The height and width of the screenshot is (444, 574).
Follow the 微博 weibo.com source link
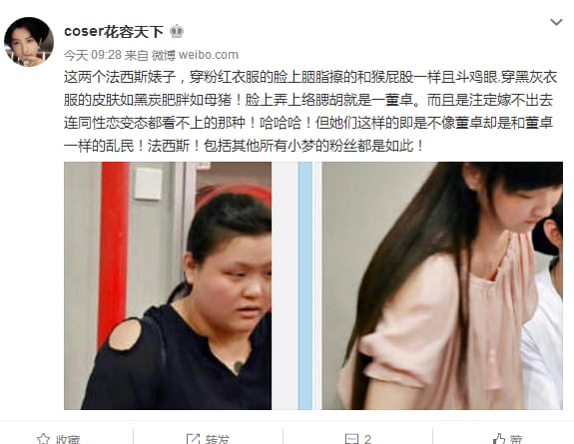(195, 55)
